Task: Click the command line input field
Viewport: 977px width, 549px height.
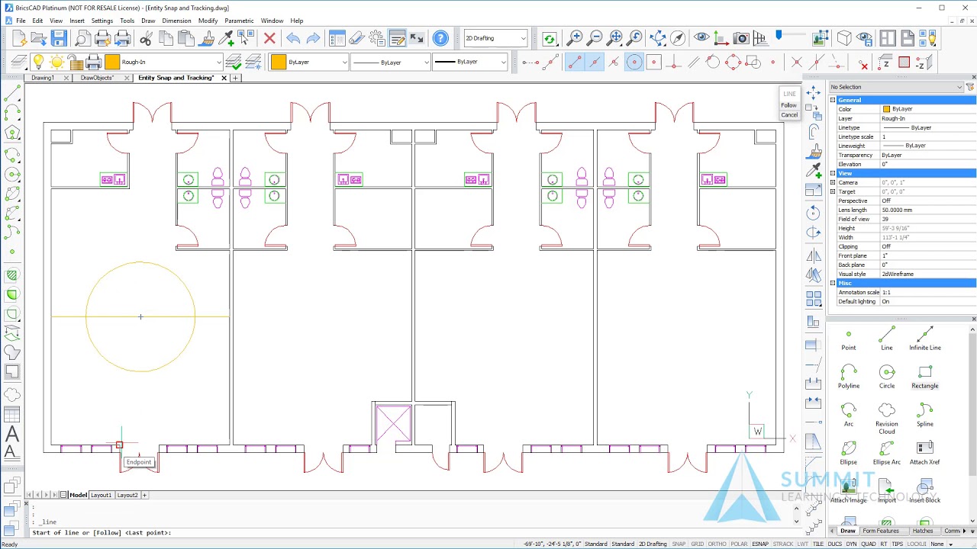Action: coord(409,532)
